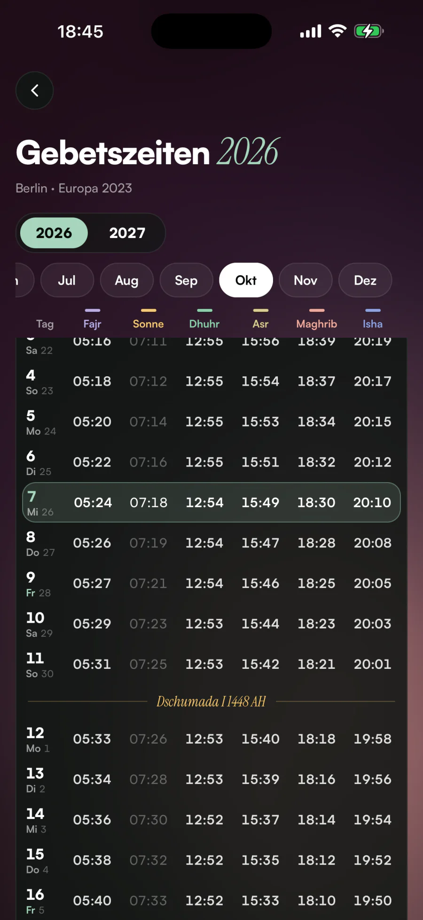Tap day 5 Mo 24 label
Image resolution: width=423 pixels, height=920 pixels.
[41, 422]
